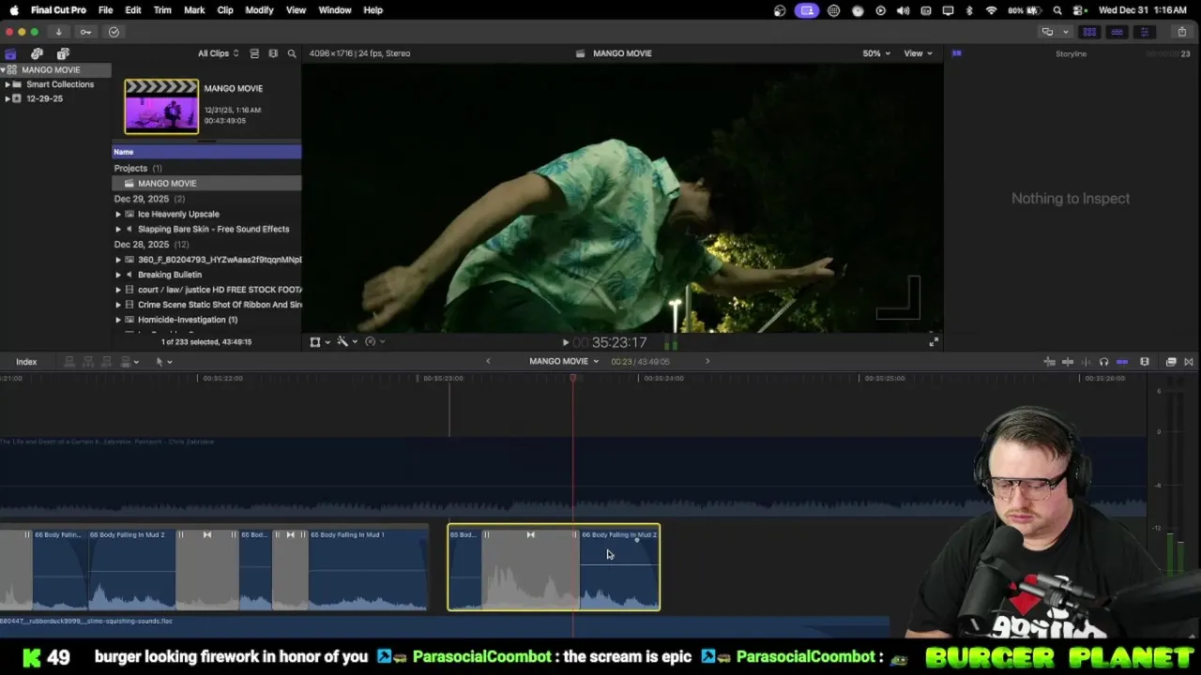Screen dimensions: 1201x675
Task: Click the Overwrite clip edit button
Action: [x=129, y=362]
